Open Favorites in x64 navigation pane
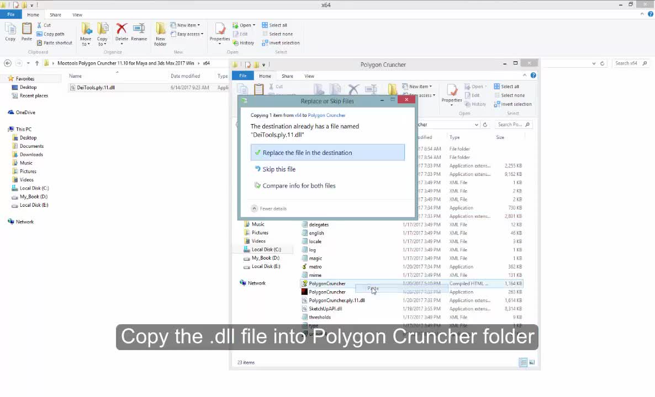 pos(25,78)
